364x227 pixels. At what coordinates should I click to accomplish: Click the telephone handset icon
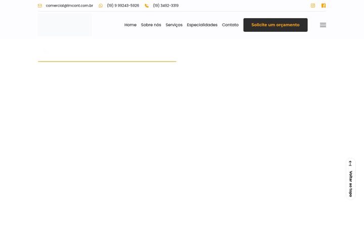147,6
